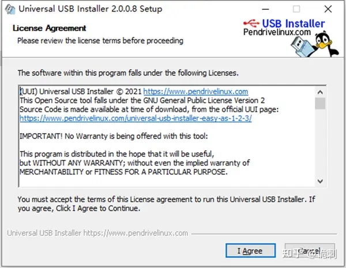Click the grayed-out Universal USB Installer footer text

(x=97, y=233)
